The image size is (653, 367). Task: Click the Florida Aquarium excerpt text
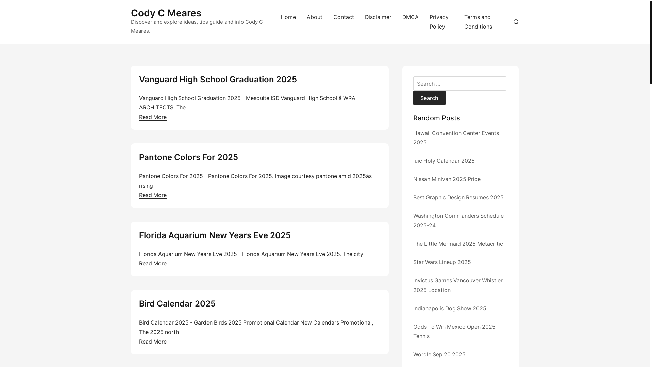click(x=251, y=254)
